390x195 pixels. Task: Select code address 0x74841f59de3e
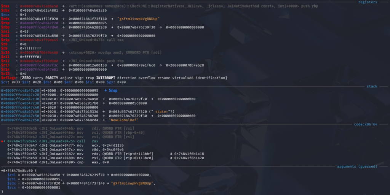(x=22, y=133)
